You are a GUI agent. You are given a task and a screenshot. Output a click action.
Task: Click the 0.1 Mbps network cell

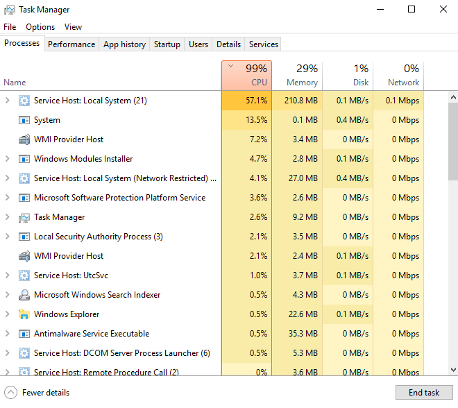click(398, 101)
